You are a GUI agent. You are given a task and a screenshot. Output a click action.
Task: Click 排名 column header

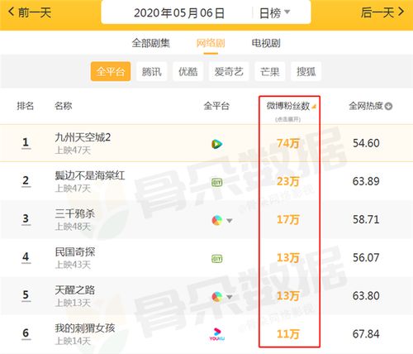point(26,106)
